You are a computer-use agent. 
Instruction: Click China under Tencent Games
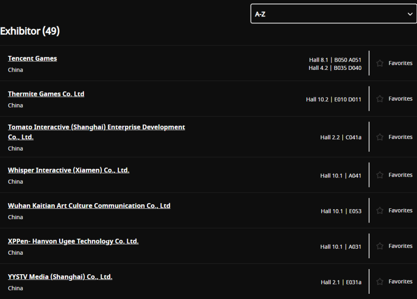(x=16, y=70)
